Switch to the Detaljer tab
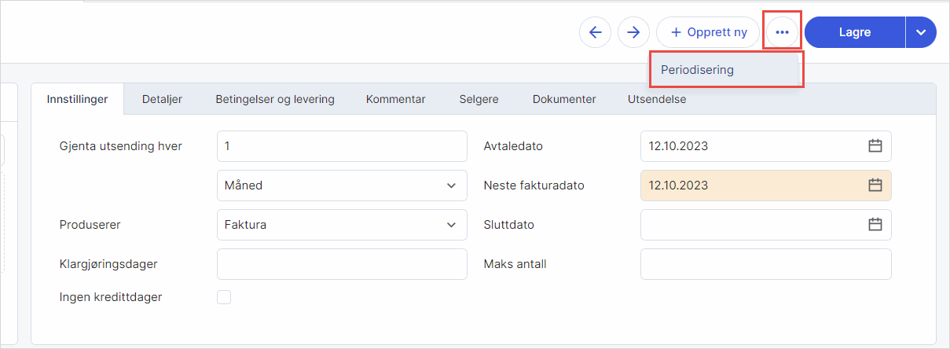Image resolution: width=950 pixels, height=349 pixels. point(162,99)
